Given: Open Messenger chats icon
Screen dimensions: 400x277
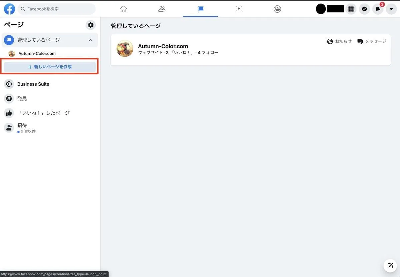Looking at the screenshot, I should (x=364, y=9).
